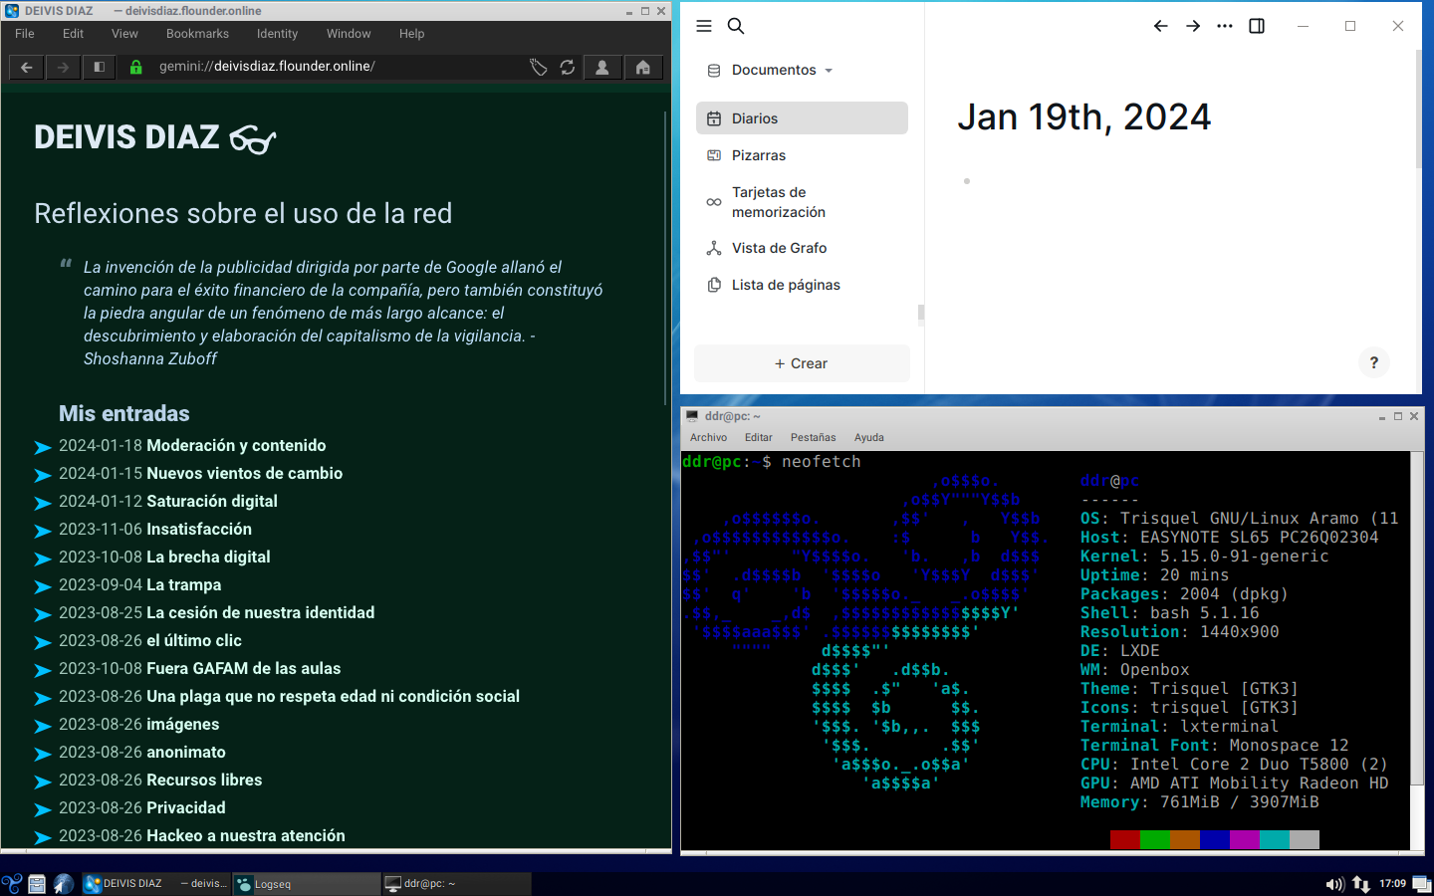
Task: Open the identity person icon in Lagrange
Action: 602,67
